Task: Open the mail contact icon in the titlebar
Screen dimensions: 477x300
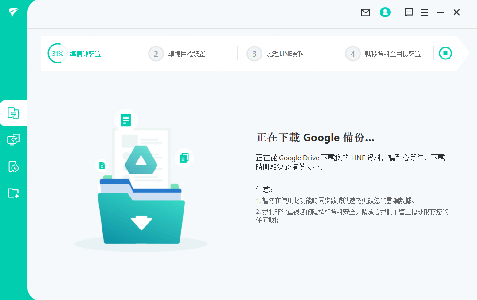Action: pos(365,12)
